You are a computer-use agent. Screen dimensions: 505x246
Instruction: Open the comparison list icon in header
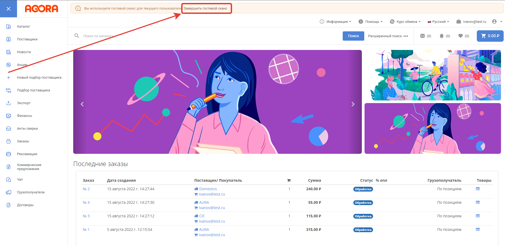pyautogui.click(x=423, y=36)
